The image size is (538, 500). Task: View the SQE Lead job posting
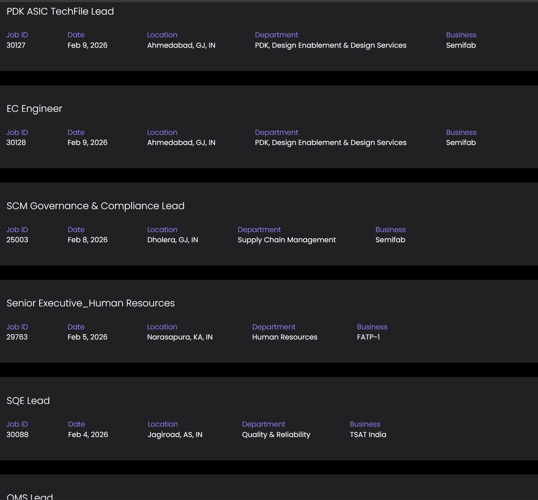coord(28,400)
